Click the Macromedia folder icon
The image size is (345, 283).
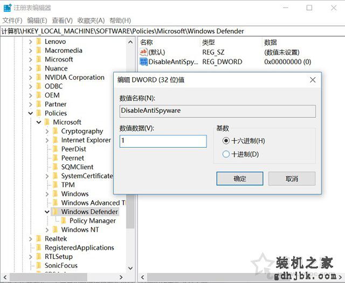pos(39,50)
